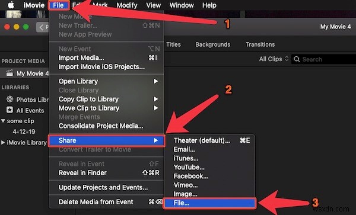Image resolution: width=356 pixels, height=215 pixels.
Task: Open the iMovie application menu
Action: click(34, 5)
